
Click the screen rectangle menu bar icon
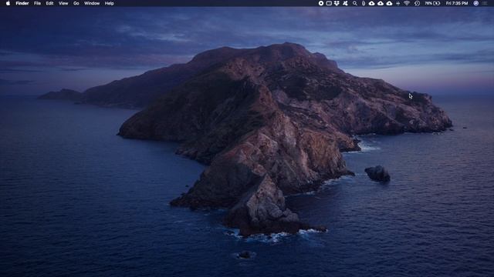pos(329,3)
